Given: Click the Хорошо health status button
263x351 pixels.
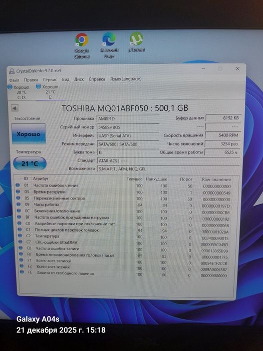Looking at the screenshot, I should [x=29, y=134].
